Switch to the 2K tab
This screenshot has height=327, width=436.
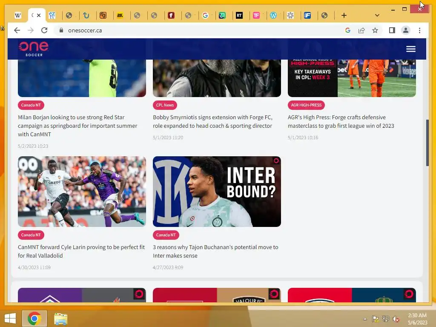pos(120,16)
